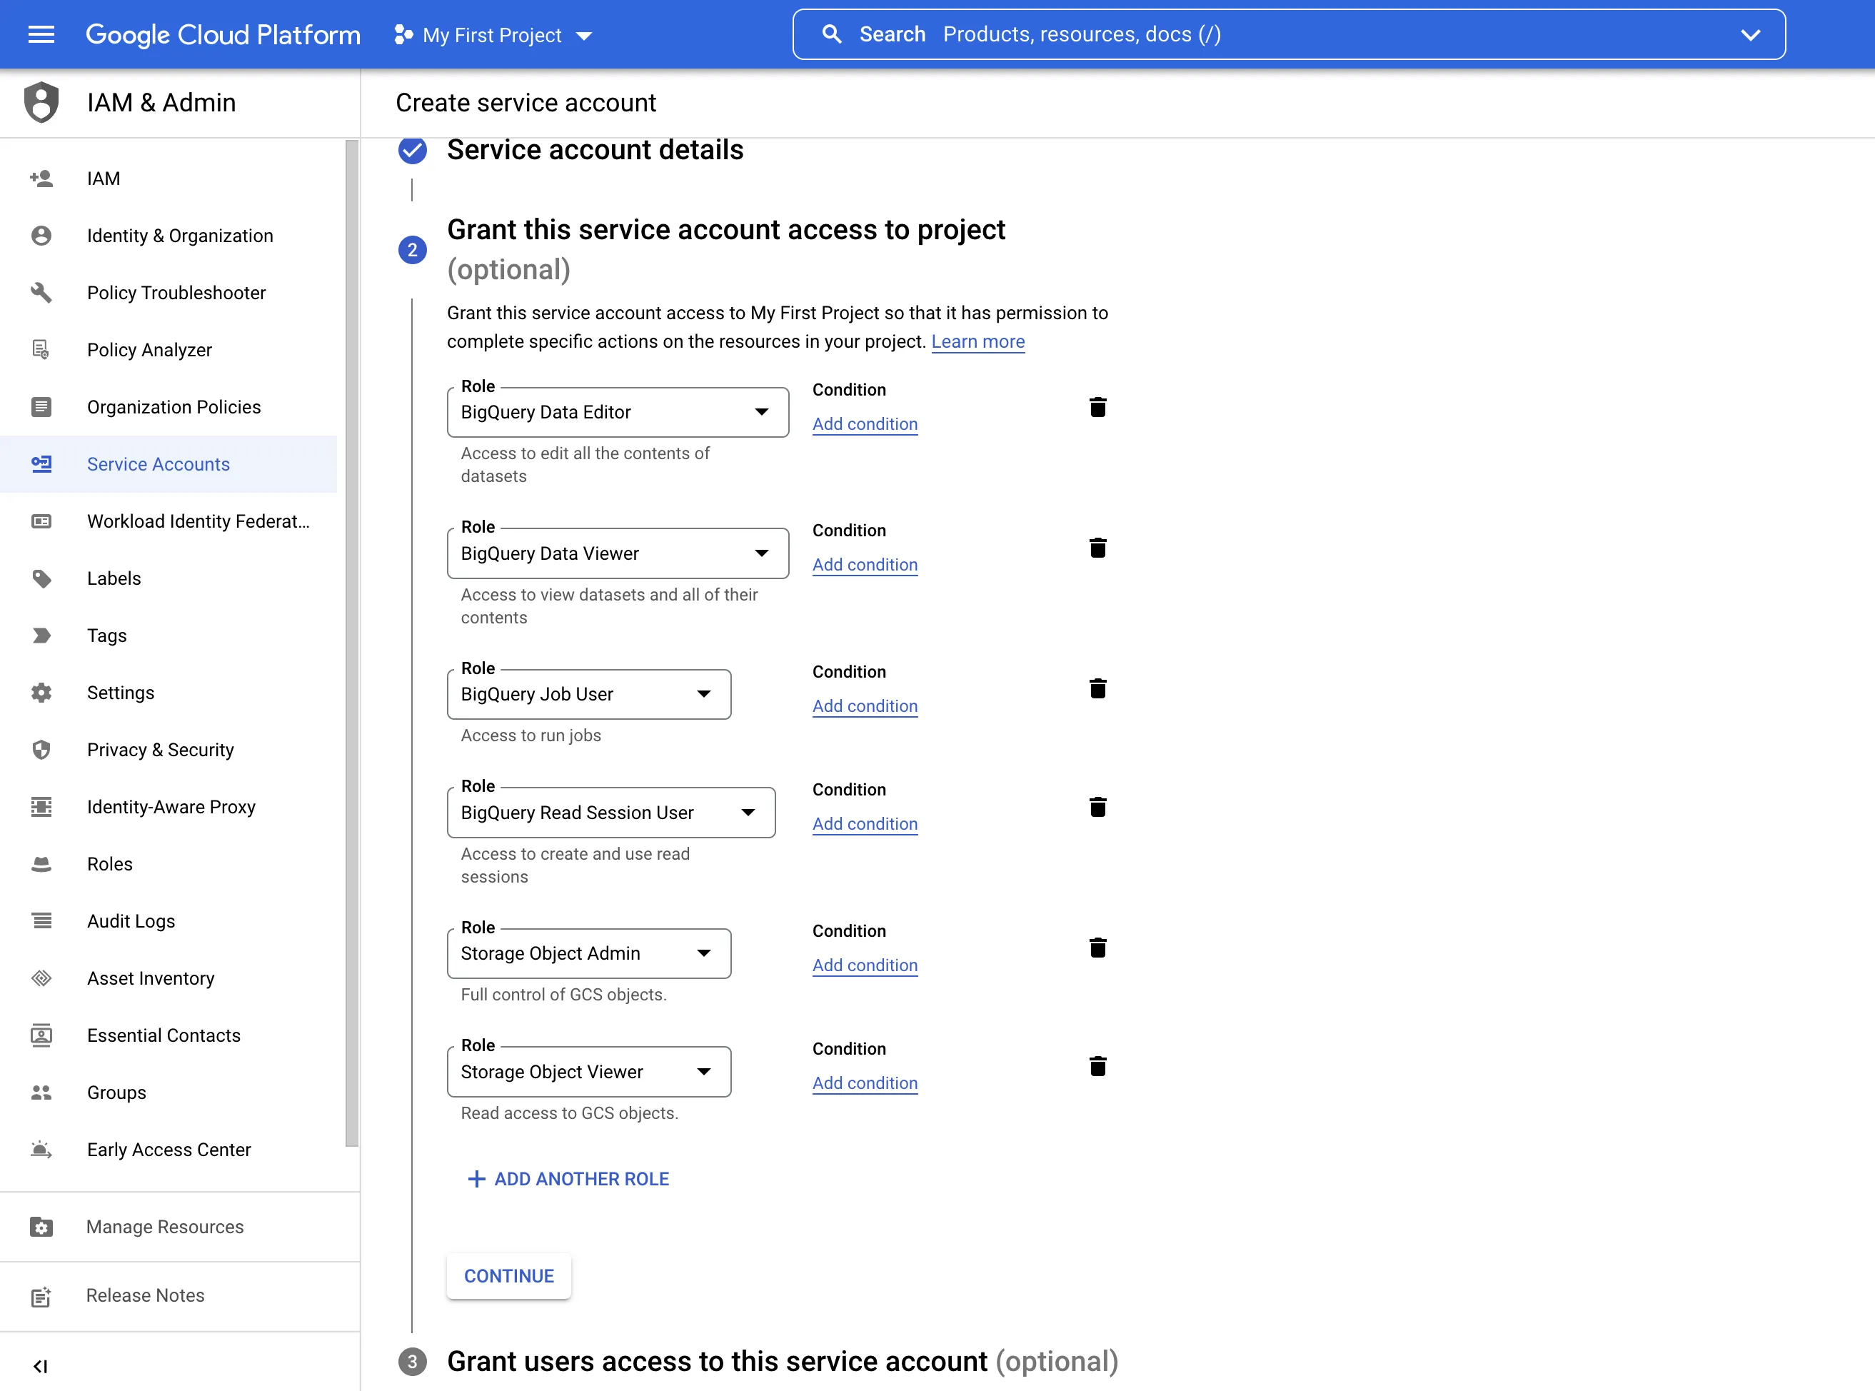
Task: Click the CONTINUE button
Action: click(x=508, y=1275)
